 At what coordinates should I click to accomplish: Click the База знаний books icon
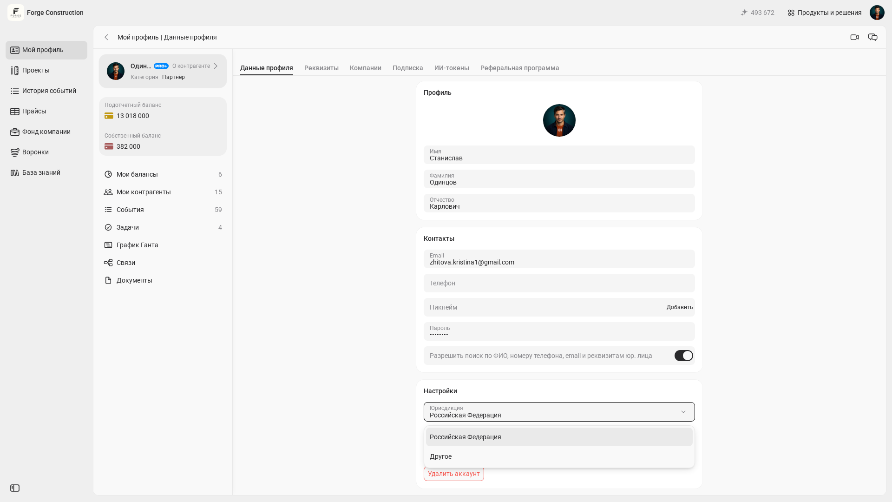(x=15, y=173)
